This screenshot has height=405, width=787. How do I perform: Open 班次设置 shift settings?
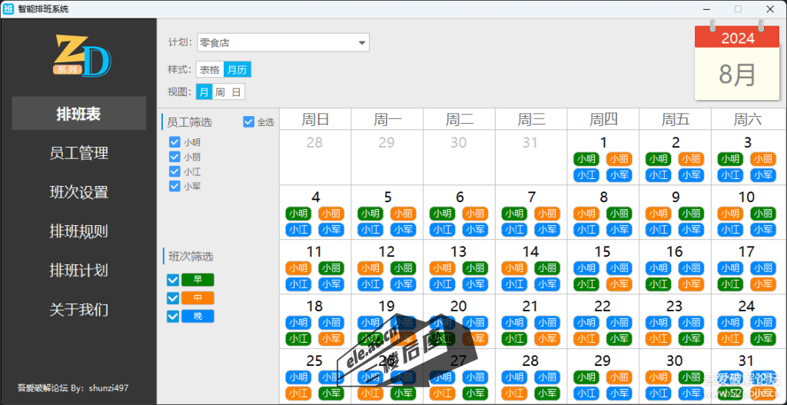pos(79,191)
